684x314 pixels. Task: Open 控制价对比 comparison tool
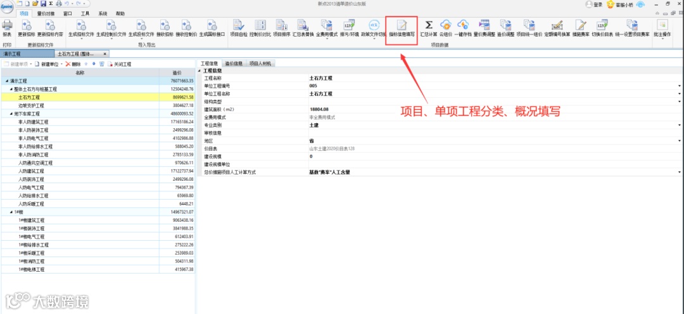pyautogui.click(x=260, y=28)
